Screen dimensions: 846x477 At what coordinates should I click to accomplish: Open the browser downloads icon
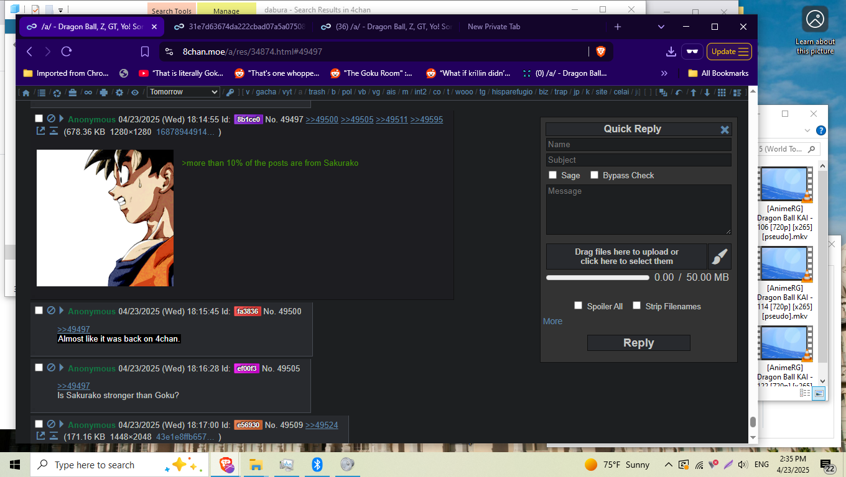(x=671, y=52)
